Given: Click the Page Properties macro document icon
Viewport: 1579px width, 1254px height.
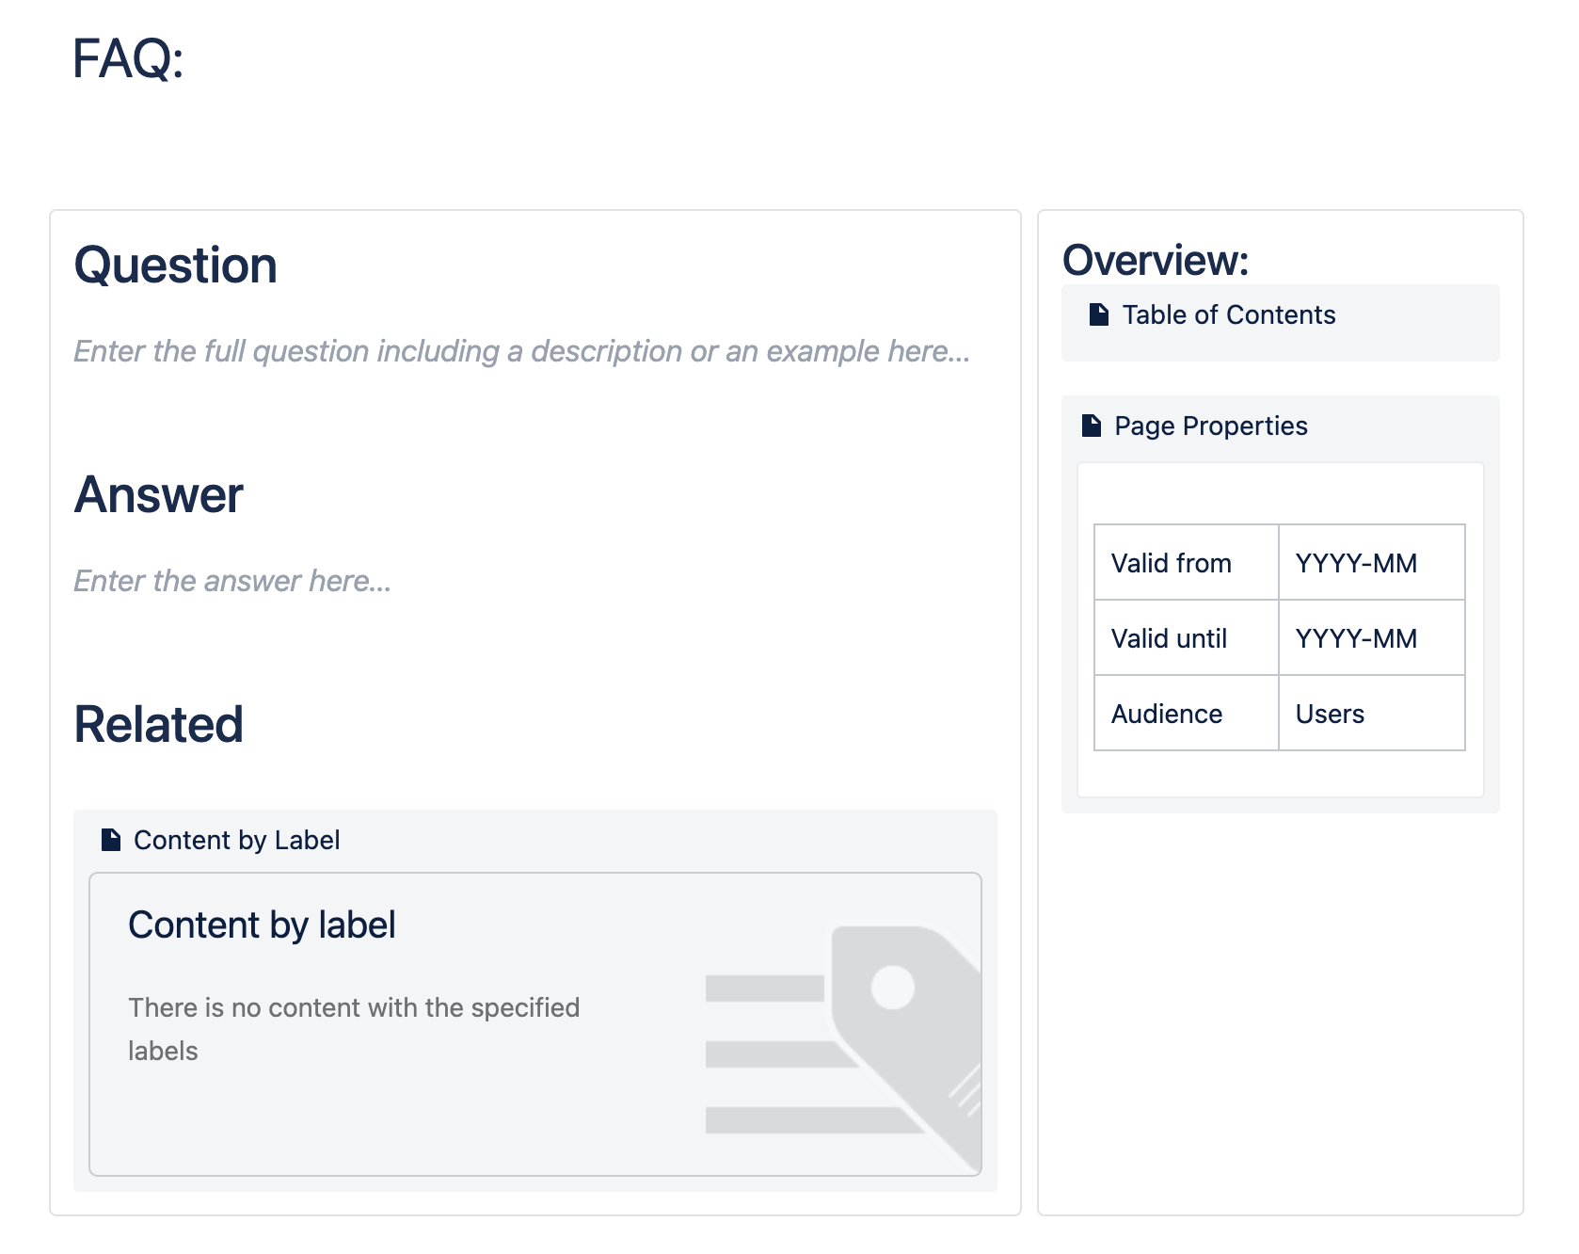Looking at the screenshot, I should pos(1091,426).
